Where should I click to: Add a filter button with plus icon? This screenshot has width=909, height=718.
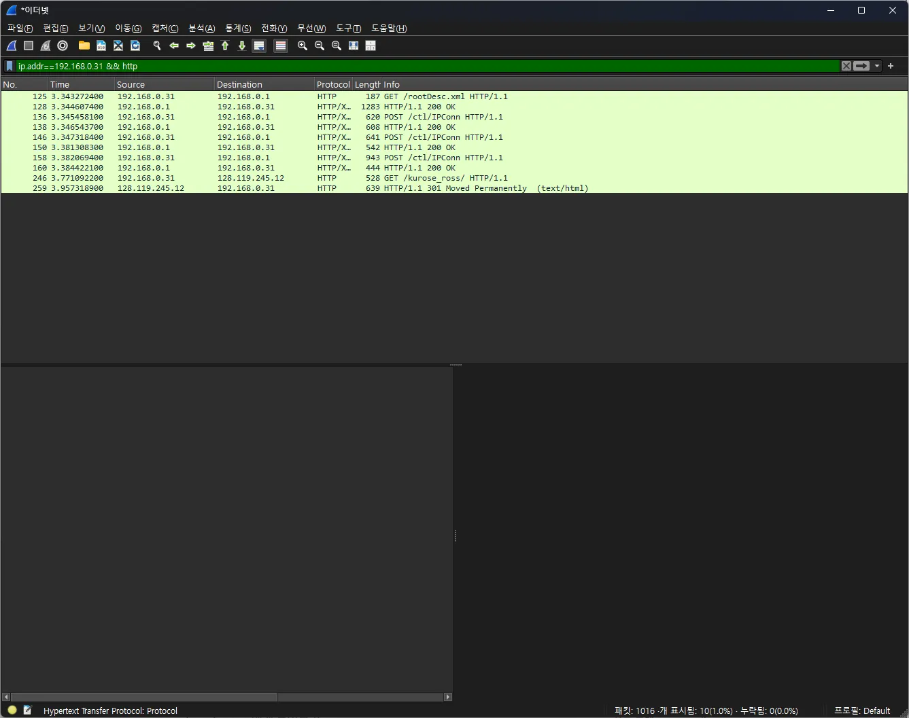891,66
